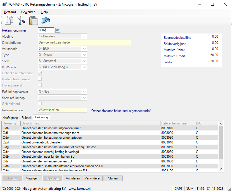Click the Annuleren button
The width and height of the screenshot is (232, 192).
click(73, 178)
